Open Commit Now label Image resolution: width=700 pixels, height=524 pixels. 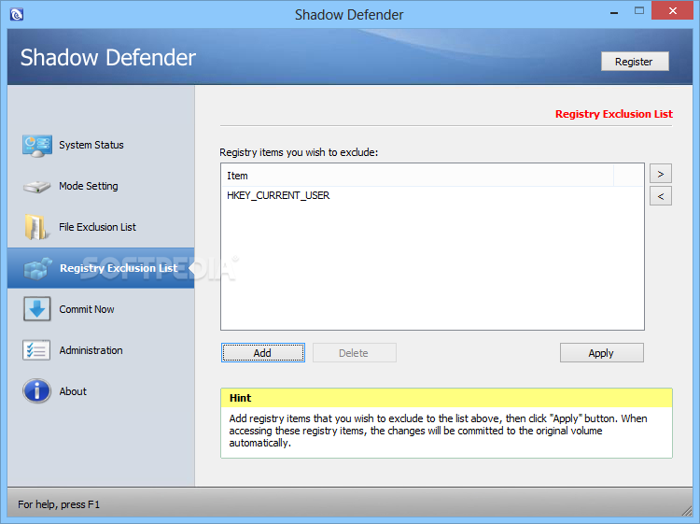coord(87,309)
